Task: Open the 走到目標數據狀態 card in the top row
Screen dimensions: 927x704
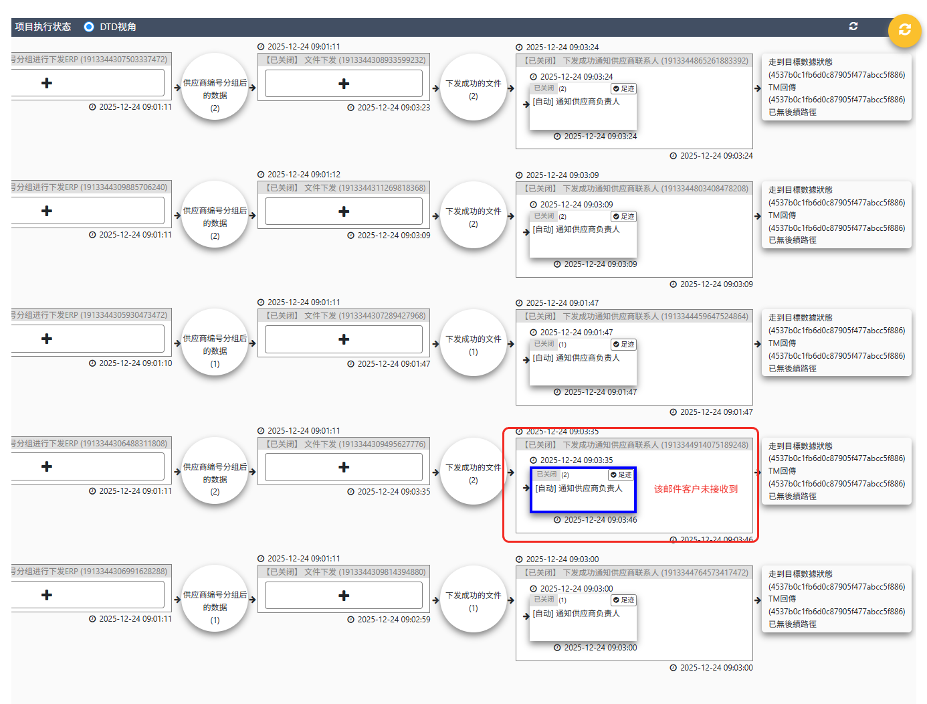Action: [x=836, y=87]
